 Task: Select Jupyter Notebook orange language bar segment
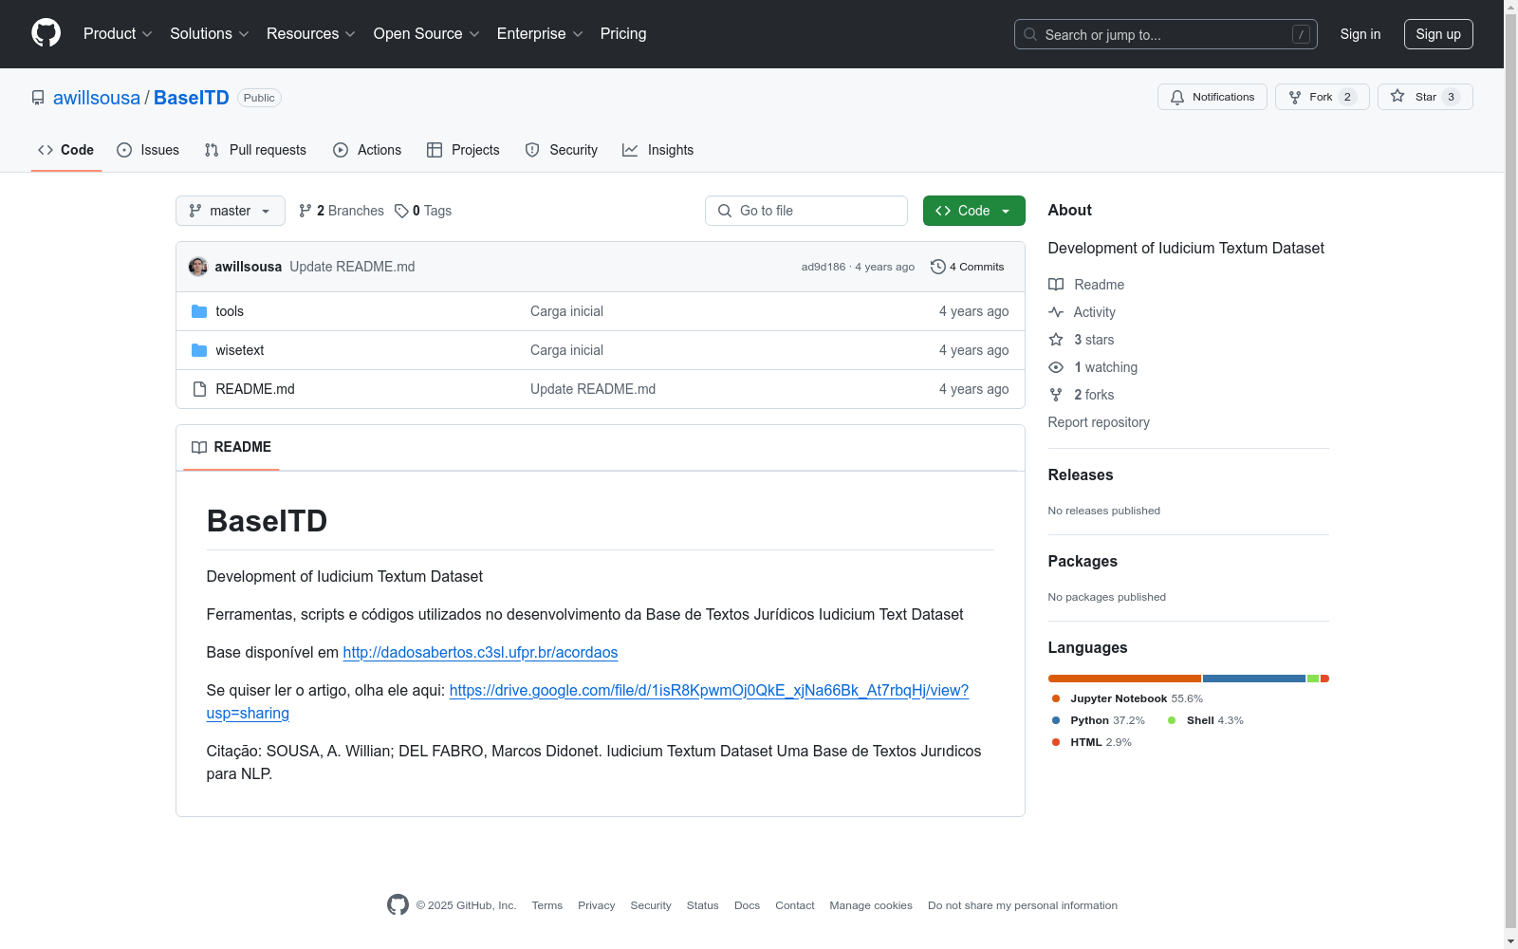[1124, 679]
